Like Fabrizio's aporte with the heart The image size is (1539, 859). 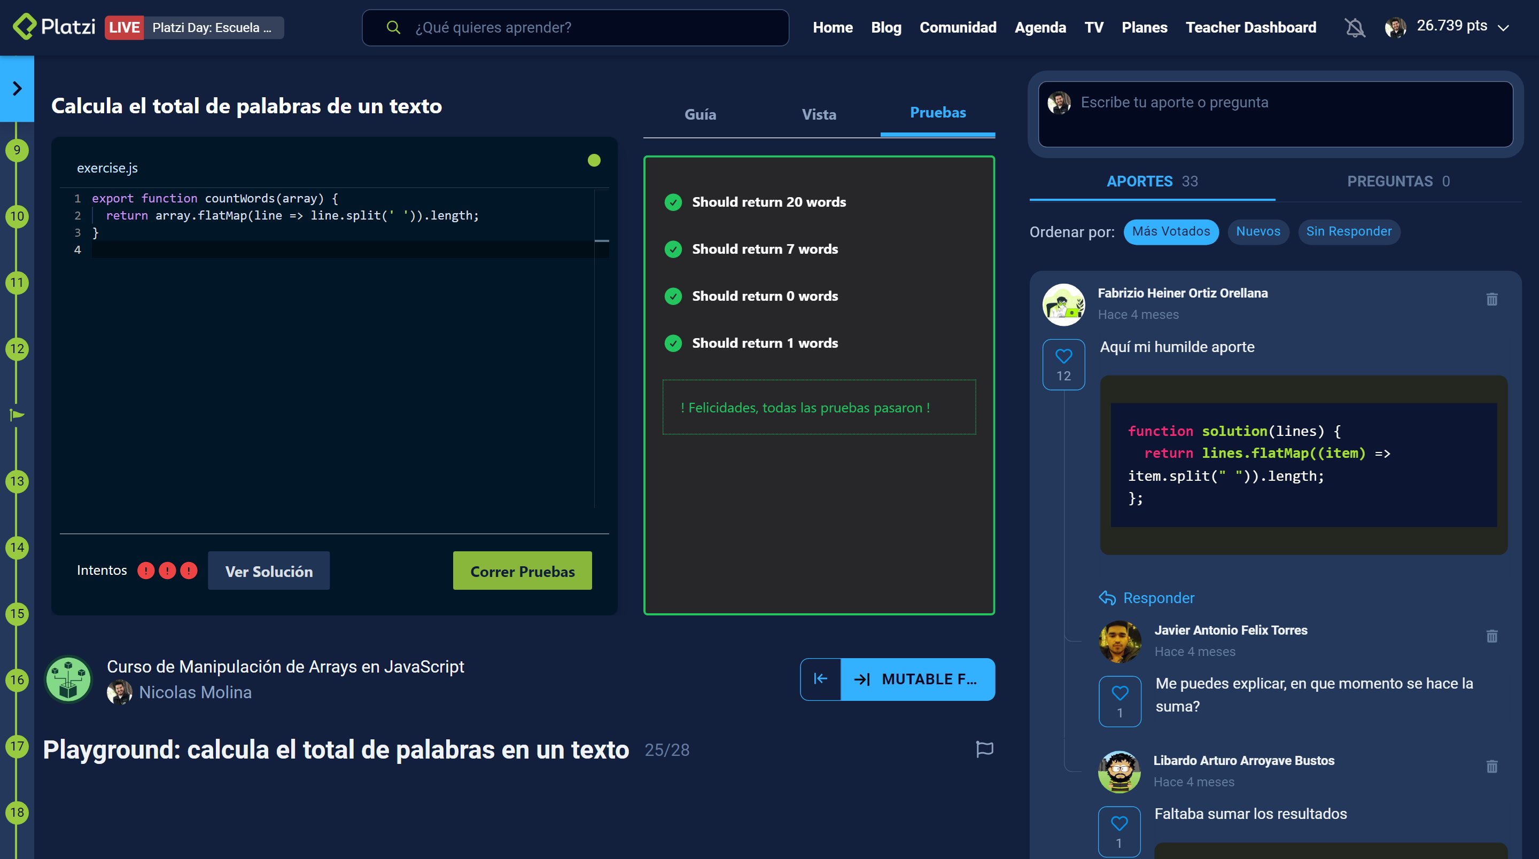(x=1063, y=355)
